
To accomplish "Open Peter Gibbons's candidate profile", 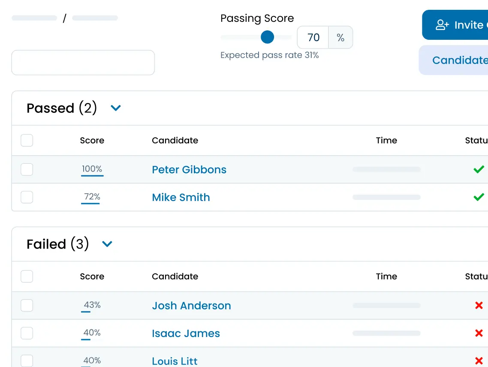I will (x=189, y=169).
